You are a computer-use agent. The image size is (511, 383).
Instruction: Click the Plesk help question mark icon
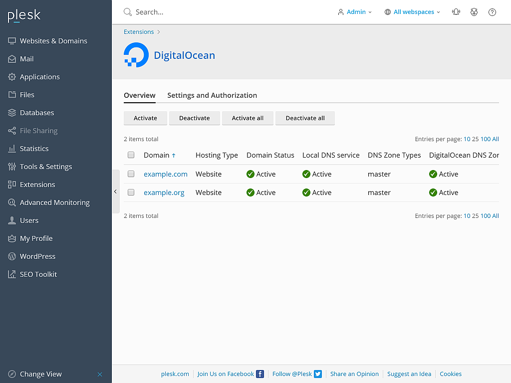(x=492, y=11)
